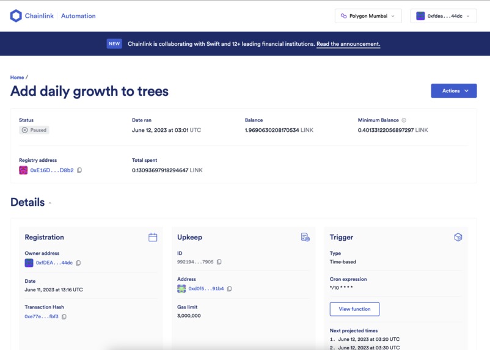The image size is (490, 350).
Task: Open the wallet 0xfdea...44dc dropdown
Action: point(444,16)
